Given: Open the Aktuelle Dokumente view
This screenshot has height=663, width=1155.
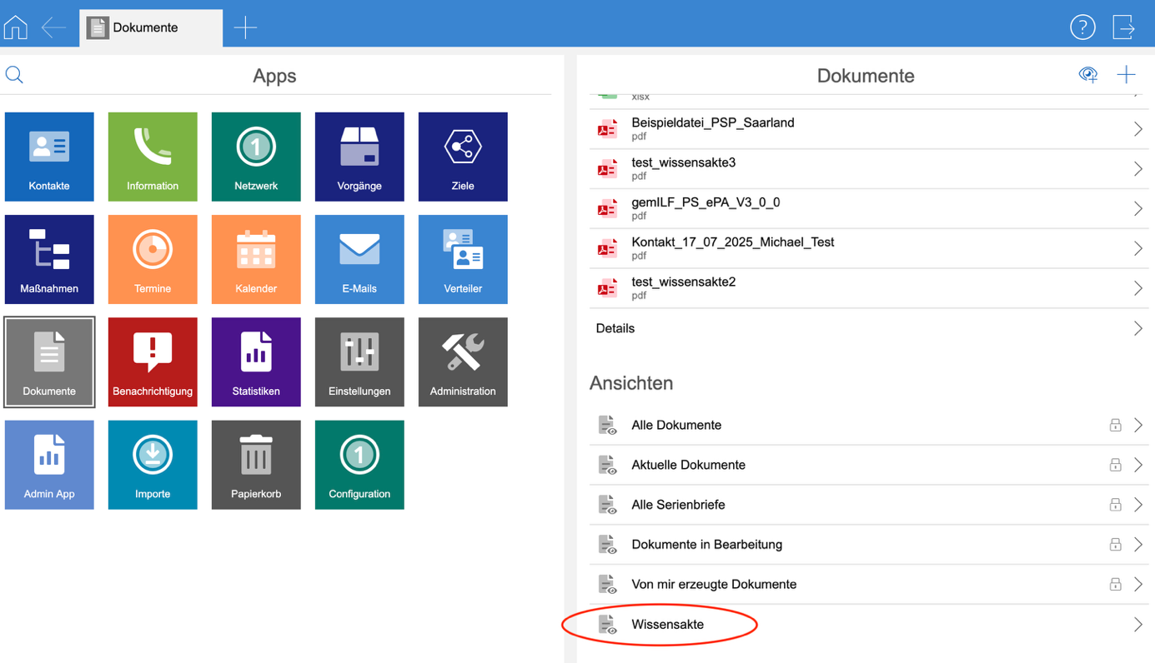Looking at the screenshot, I should pyautogui.click(x=688, y=465).
